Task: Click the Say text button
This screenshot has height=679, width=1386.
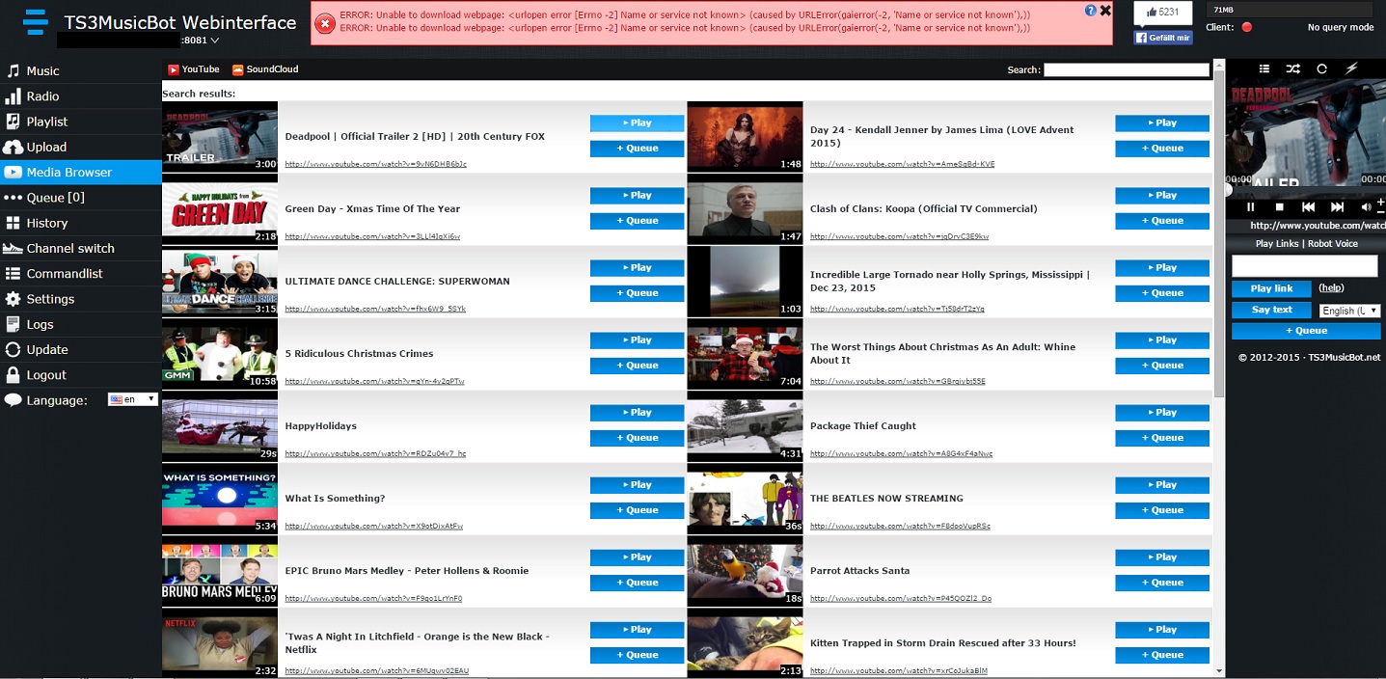Action: [1271, 310]
